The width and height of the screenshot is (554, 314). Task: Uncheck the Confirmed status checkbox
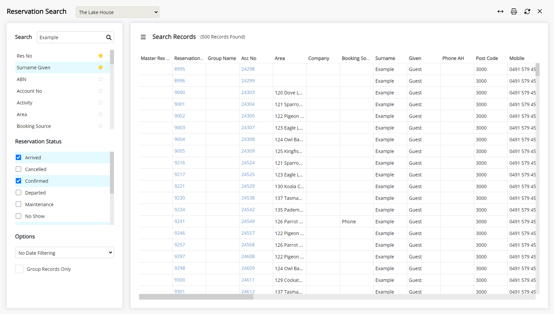[18, 181]
